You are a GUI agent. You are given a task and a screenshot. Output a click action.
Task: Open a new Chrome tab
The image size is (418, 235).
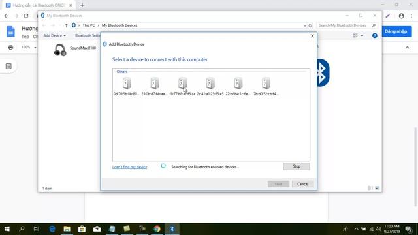pos(82,5)
